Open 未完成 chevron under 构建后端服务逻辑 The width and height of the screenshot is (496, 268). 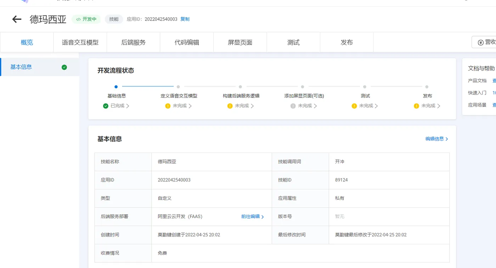(252, 106)
